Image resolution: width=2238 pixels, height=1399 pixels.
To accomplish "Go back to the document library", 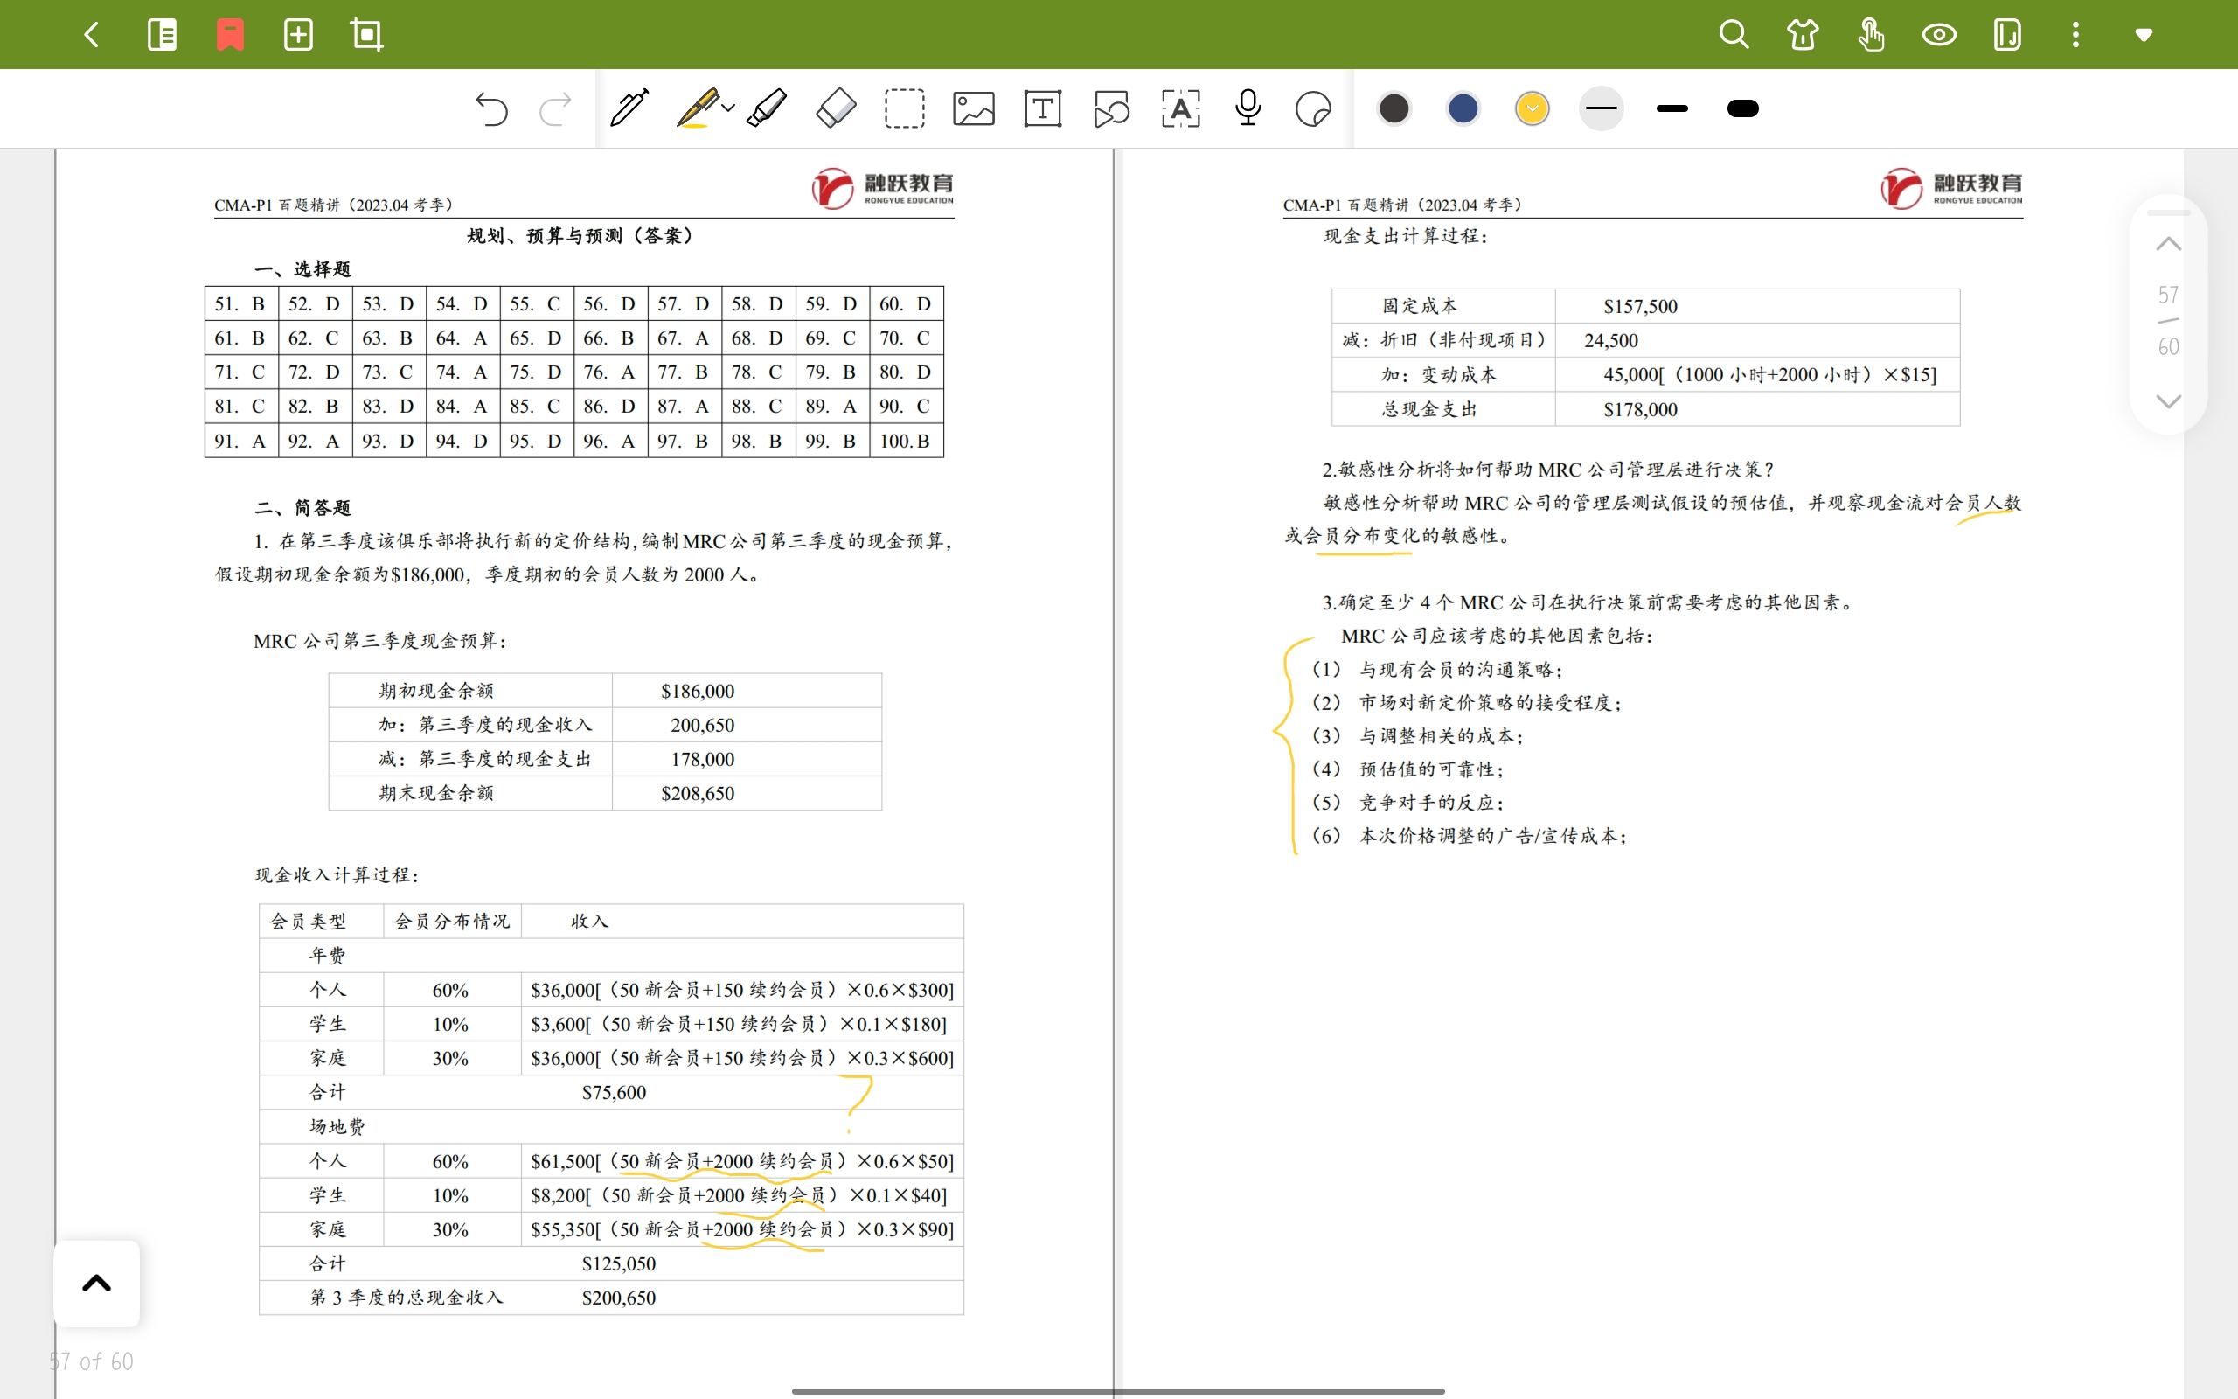I will (92, 35).
